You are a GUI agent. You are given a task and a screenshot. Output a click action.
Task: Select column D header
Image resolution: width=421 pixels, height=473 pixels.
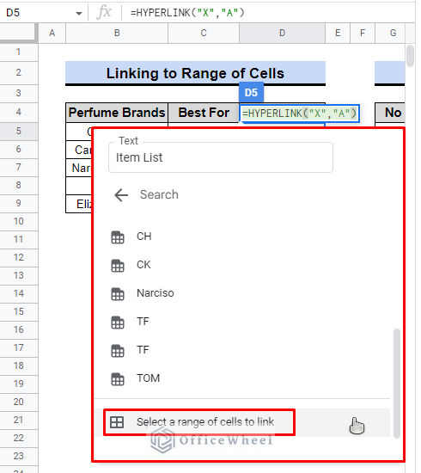283,33
